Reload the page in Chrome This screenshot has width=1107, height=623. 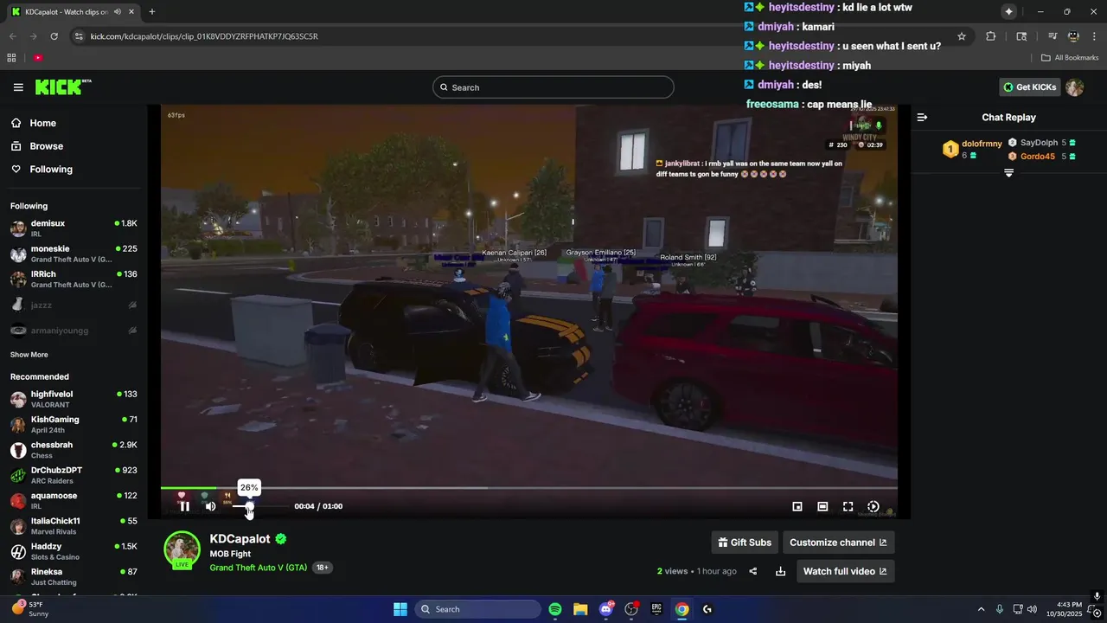point(54,36)
